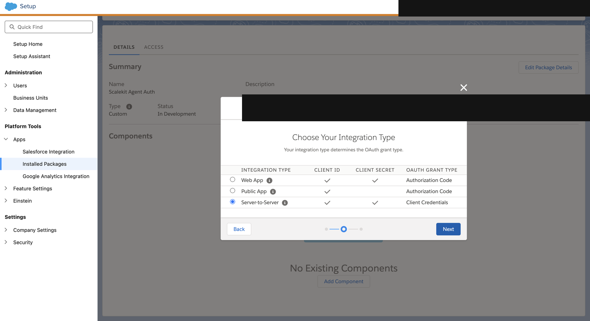The height and width of the screenshot is (321, 590).
Task: Click the last step progress dot
Action: click(361, 229)
